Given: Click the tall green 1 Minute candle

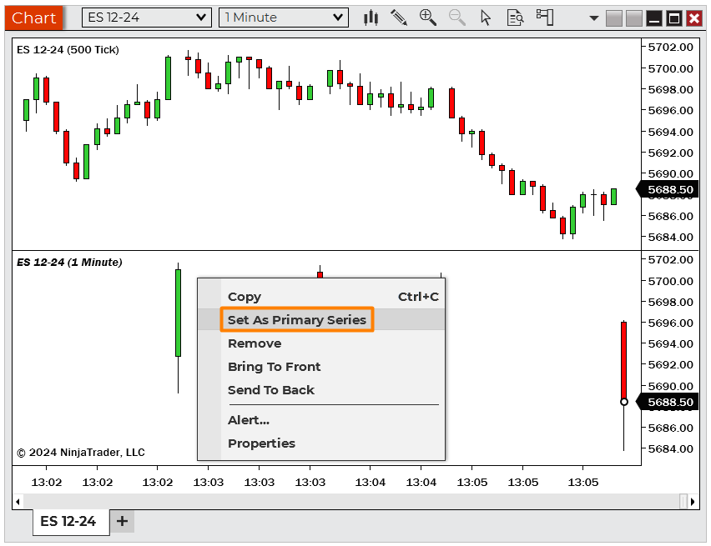Looking at the screenshot, I should [179, 313].
